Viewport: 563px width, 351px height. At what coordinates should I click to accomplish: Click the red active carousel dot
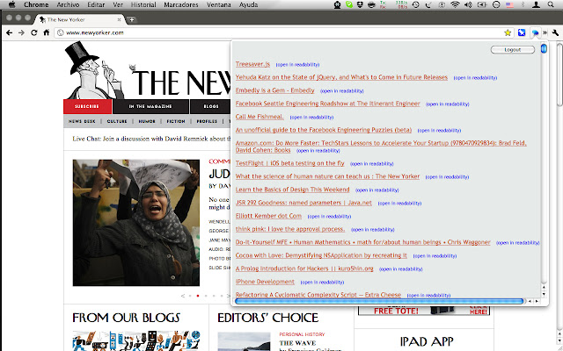[198, 296]
